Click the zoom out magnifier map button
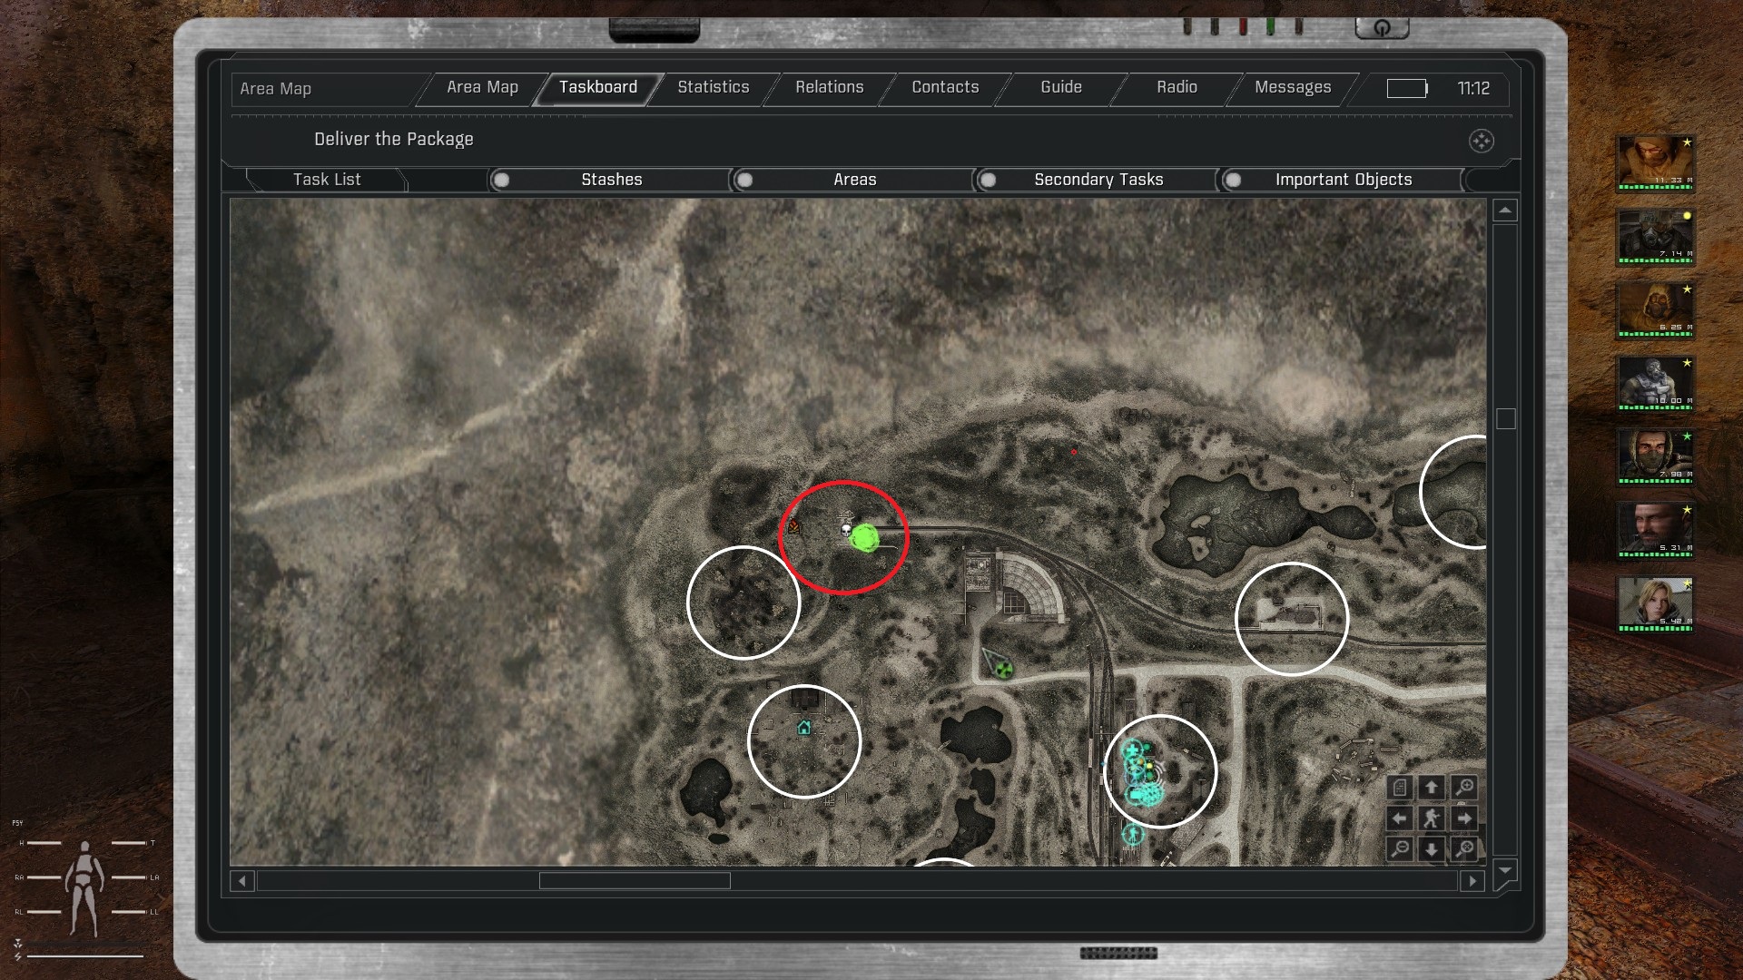Image resolution: width=1743 pixels, height=980 pixels. 1400,848
